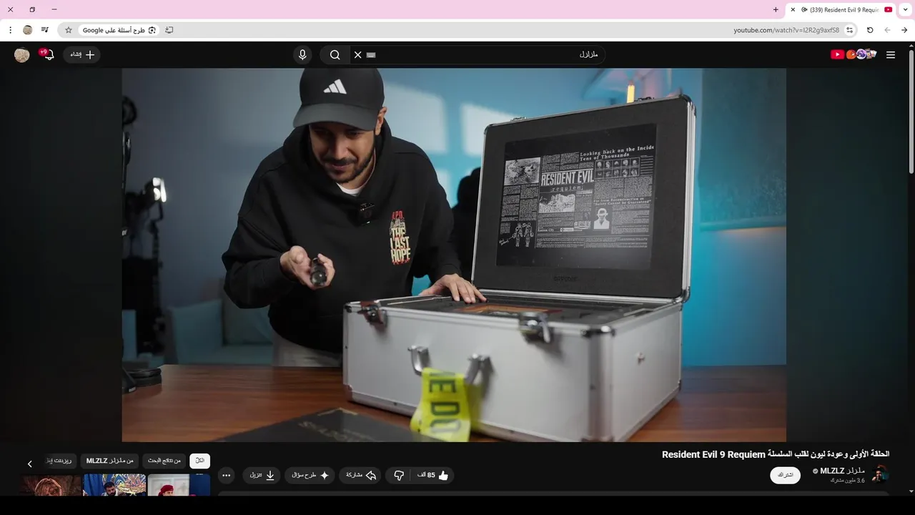This screenshot has width=915, height=515.
Task: Subscribe to the MLZLZ channel (اشتراك)
Action: [785, 475]
